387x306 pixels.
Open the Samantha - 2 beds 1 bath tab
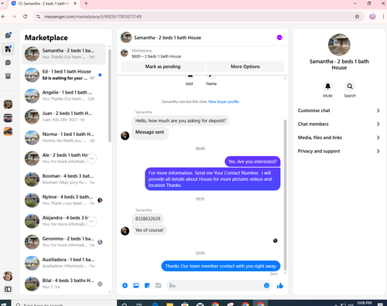point(44,4)
